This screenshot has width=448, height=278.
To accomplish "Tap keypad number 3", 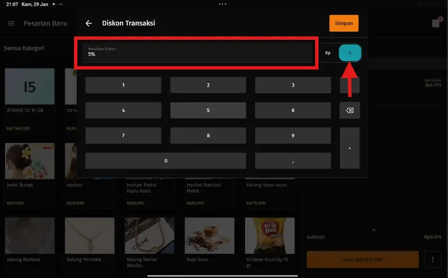I will pyautogui.click(x=293, y=85).
